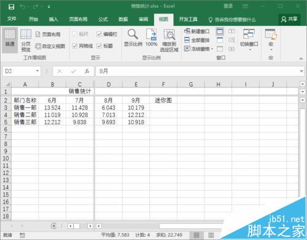Click left pane scroll right arrow
This screenshot has height=240, width=307.
point(90,226)
